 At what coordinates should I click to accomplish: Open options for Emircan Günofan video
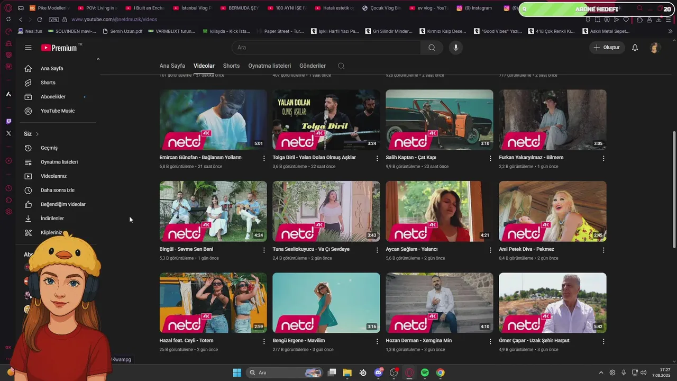(x=264, y=158)
